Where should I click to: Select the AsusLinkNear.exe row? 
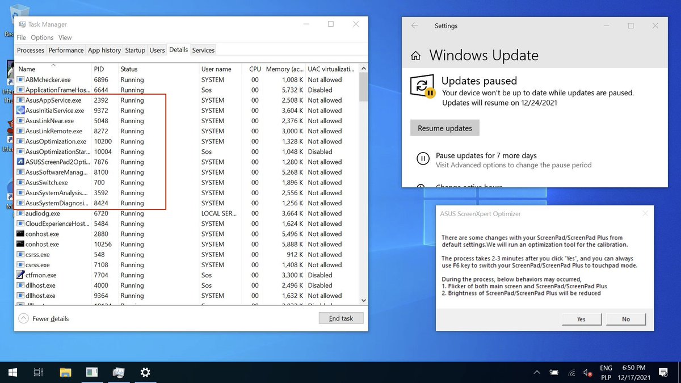point(187,121)
